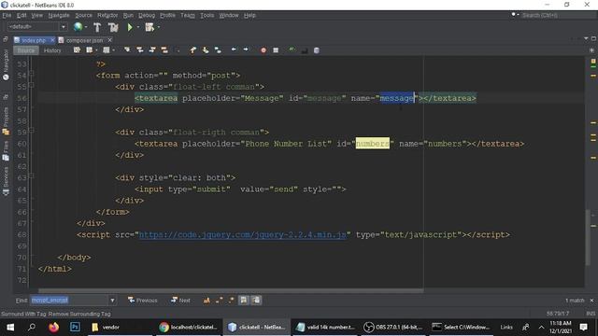
Task: Toggle Bookmark icon in editor toolbar
Action: (x=218, y=49)
